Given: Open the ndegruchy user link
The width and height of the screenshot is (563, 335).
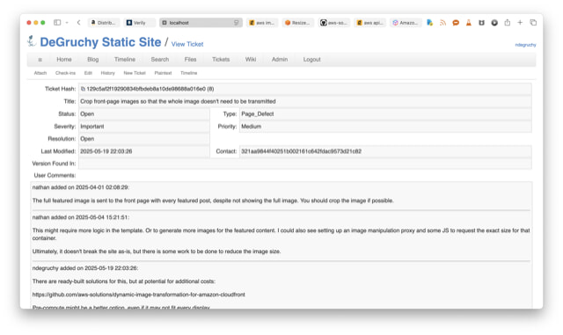Looking at the screenshot, I should click(x=525, y=45).
